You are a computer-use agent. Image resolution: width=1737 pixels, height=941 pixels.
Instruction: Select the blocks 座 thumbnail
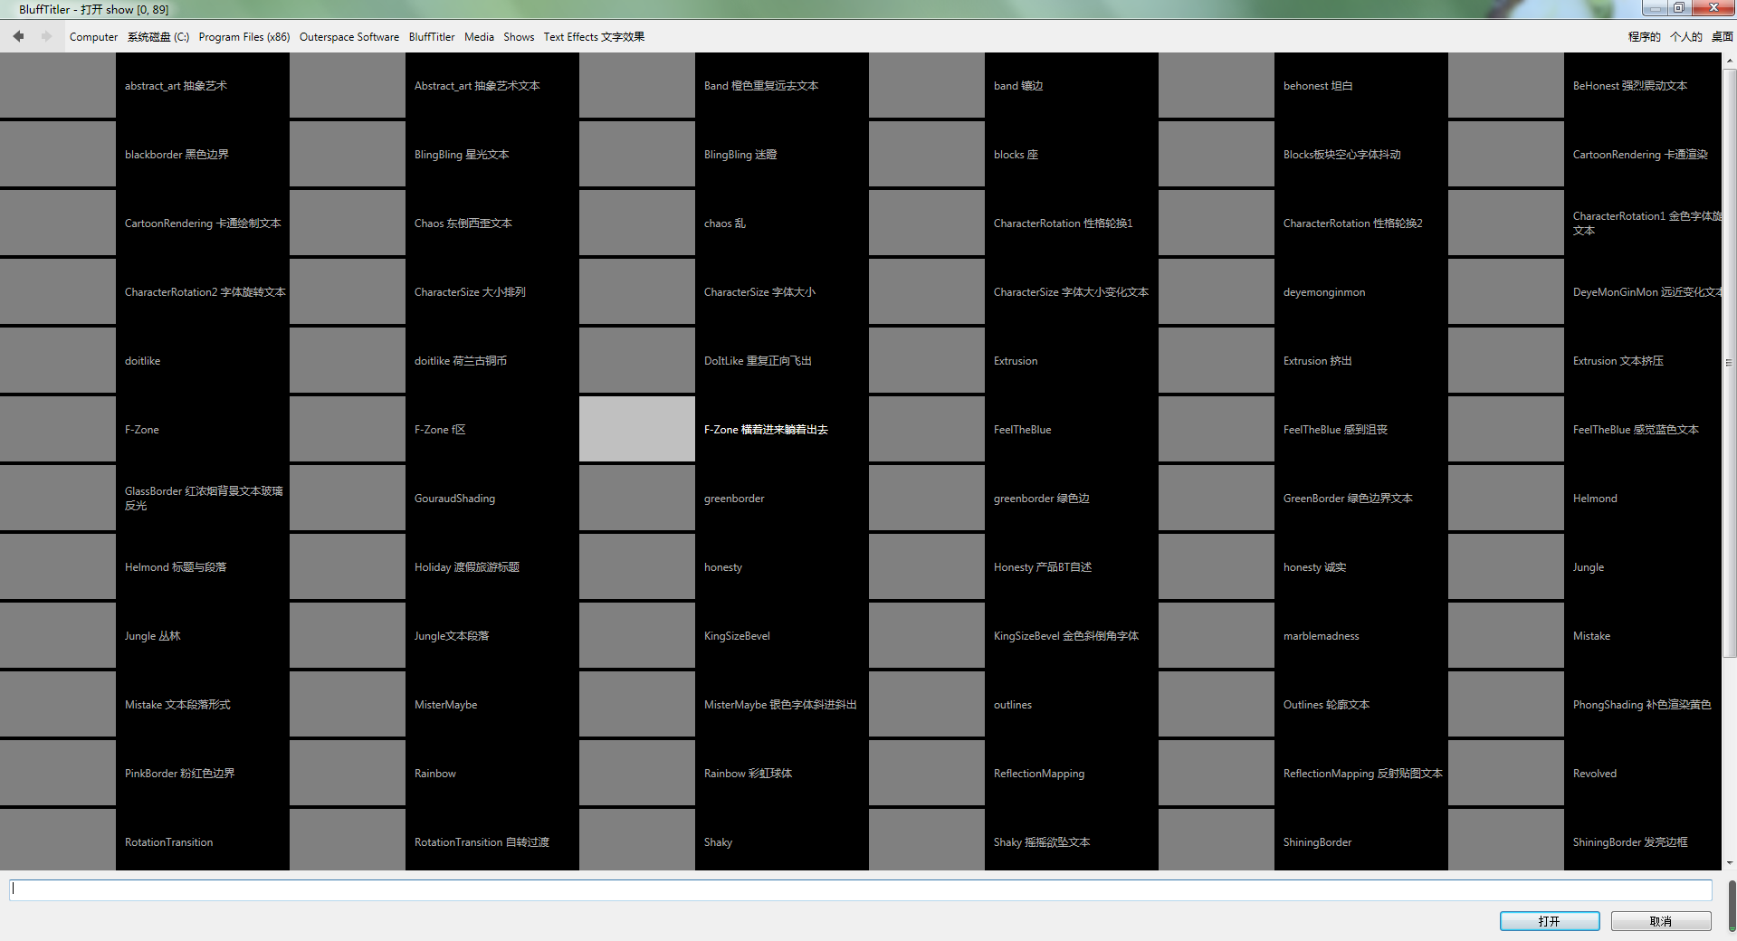pyautogui.click(x=927, y=155)
